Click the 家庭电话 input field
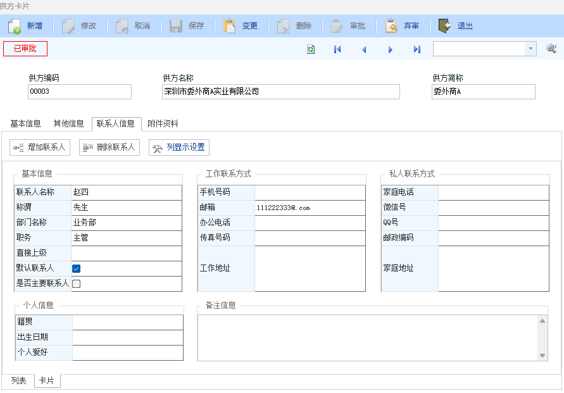This screenshot has width=564, height=393. pyautogui.click(x=493, y=192)
